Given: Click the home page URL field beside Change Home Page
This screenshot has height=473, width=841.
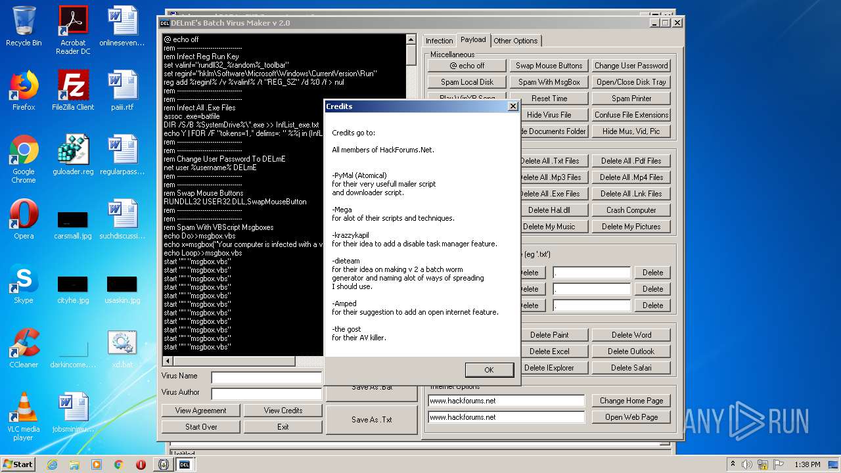Looking at the screenshot, I should pos(506,401).
